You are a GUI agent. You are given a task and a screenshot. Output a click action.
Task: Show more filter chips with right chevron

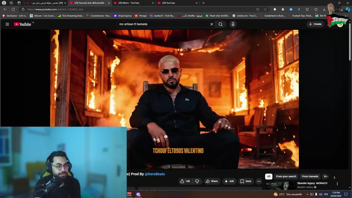(x=334, y=177)
